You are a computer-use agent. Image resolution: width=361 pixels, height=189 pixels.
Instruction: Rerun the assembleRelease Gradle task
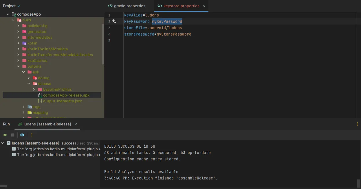pyautogui.click(x=5, y=135)
